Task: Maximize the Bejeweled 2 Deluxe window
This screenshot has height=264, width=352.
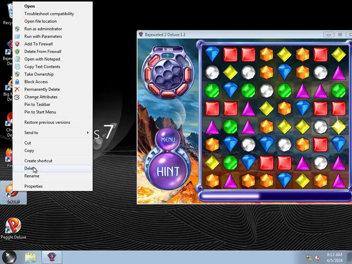Action: pos(340,35)
